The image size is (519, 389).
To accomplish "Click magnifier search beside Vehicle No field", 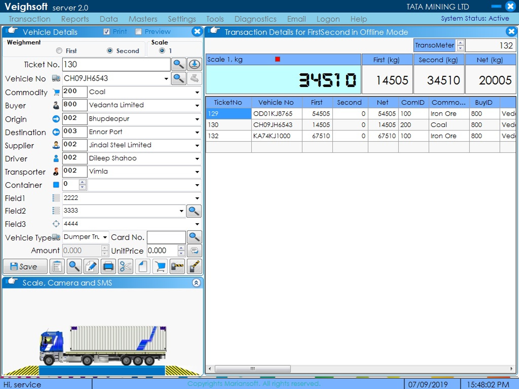I will [178, 78].
